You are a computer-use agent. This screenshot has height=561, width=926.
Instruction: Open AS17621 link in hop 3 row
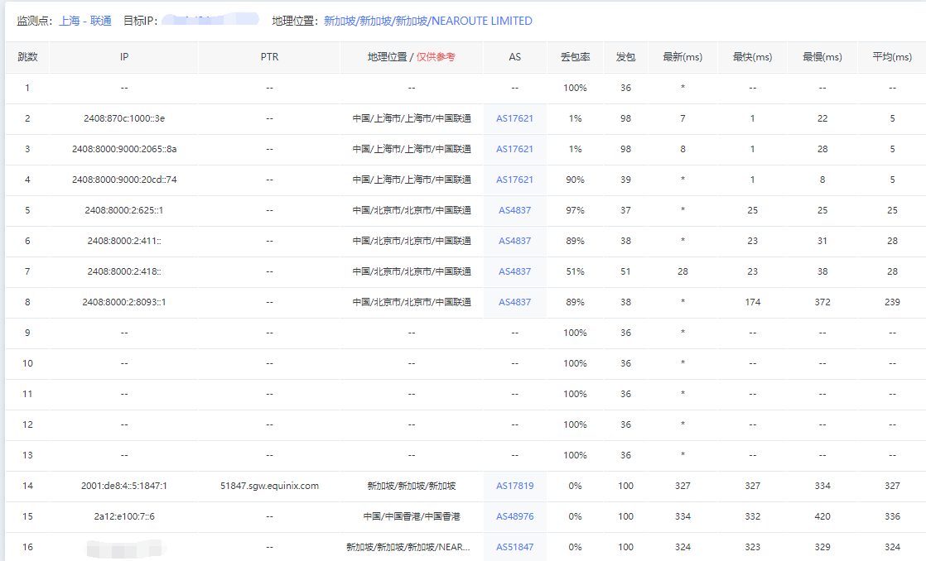(514, 149)
